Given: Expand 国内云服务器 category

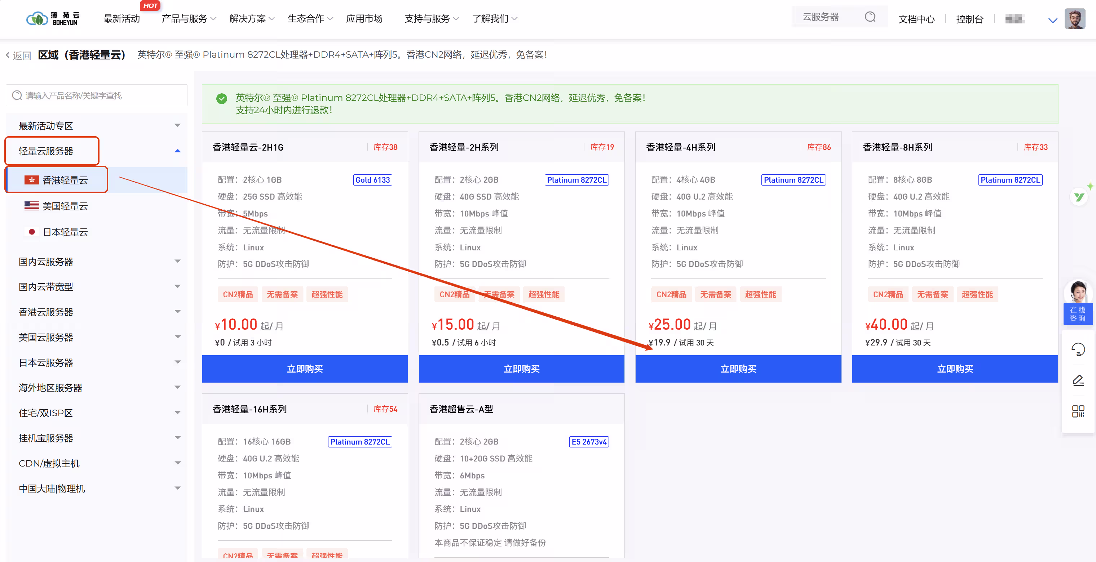Looking at the screenshot, I should click(97, 262).
